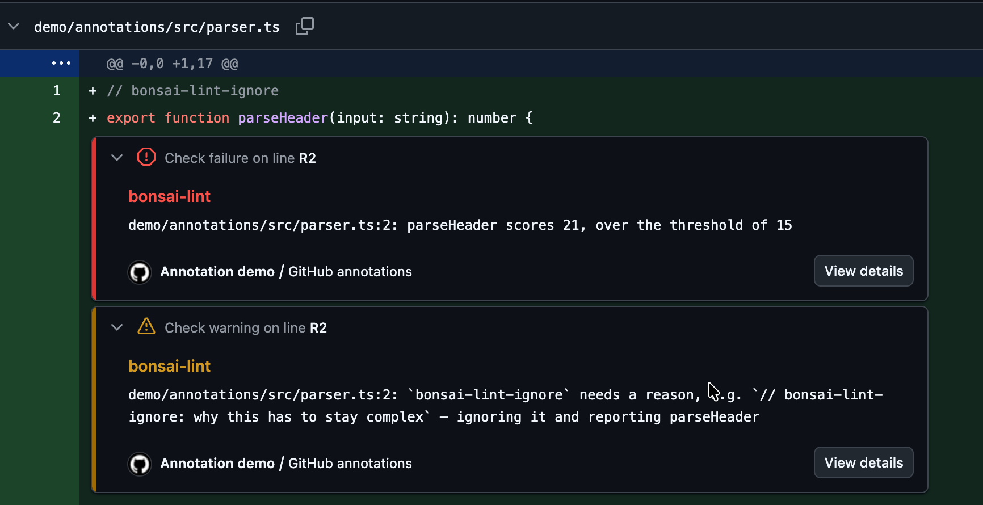Collapse the Check warning annotation
This screenshot has width=983, height=505.
tap(117, 327)
